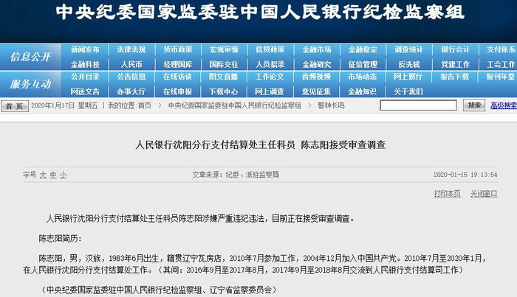Select the 征信管理 navigation link

click(x=363, y=64)
